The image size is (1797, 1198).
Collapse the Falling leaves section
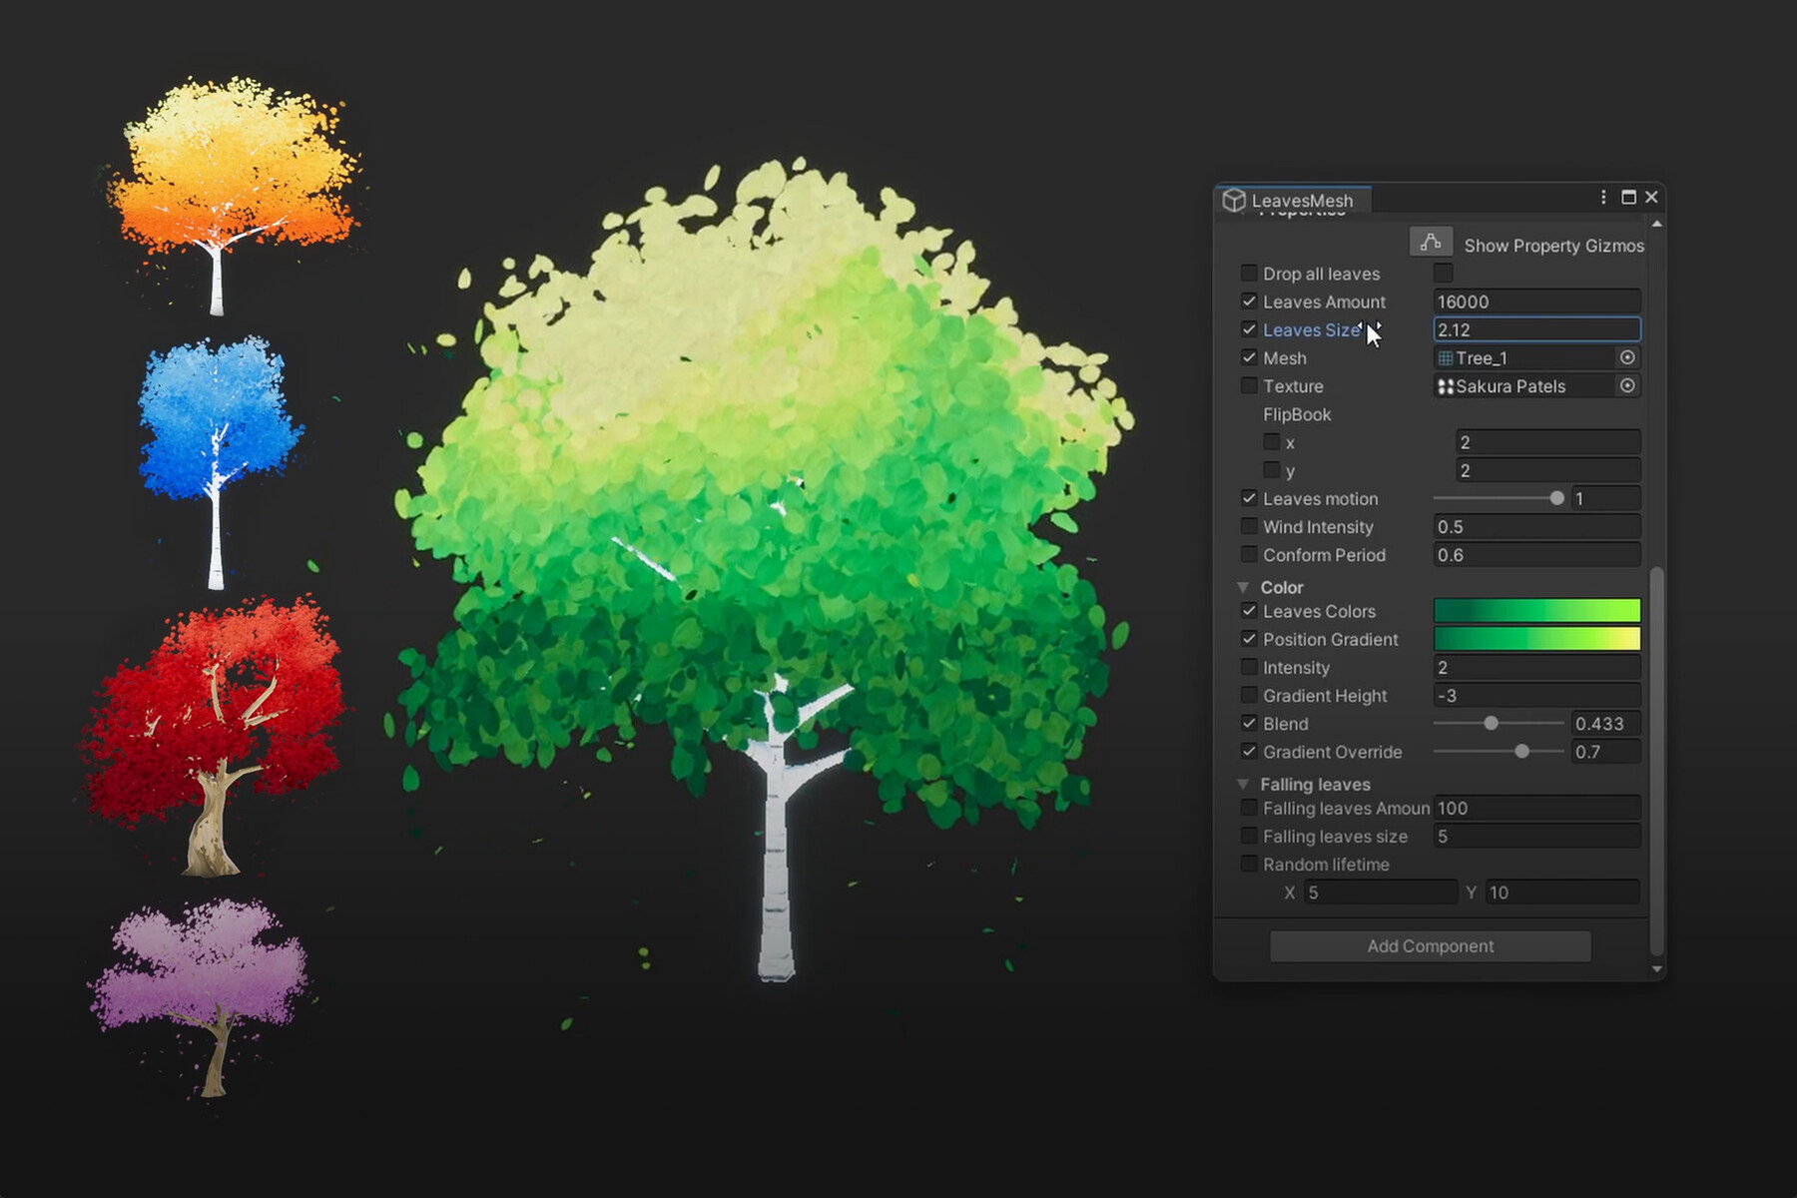pos(1243,785)
